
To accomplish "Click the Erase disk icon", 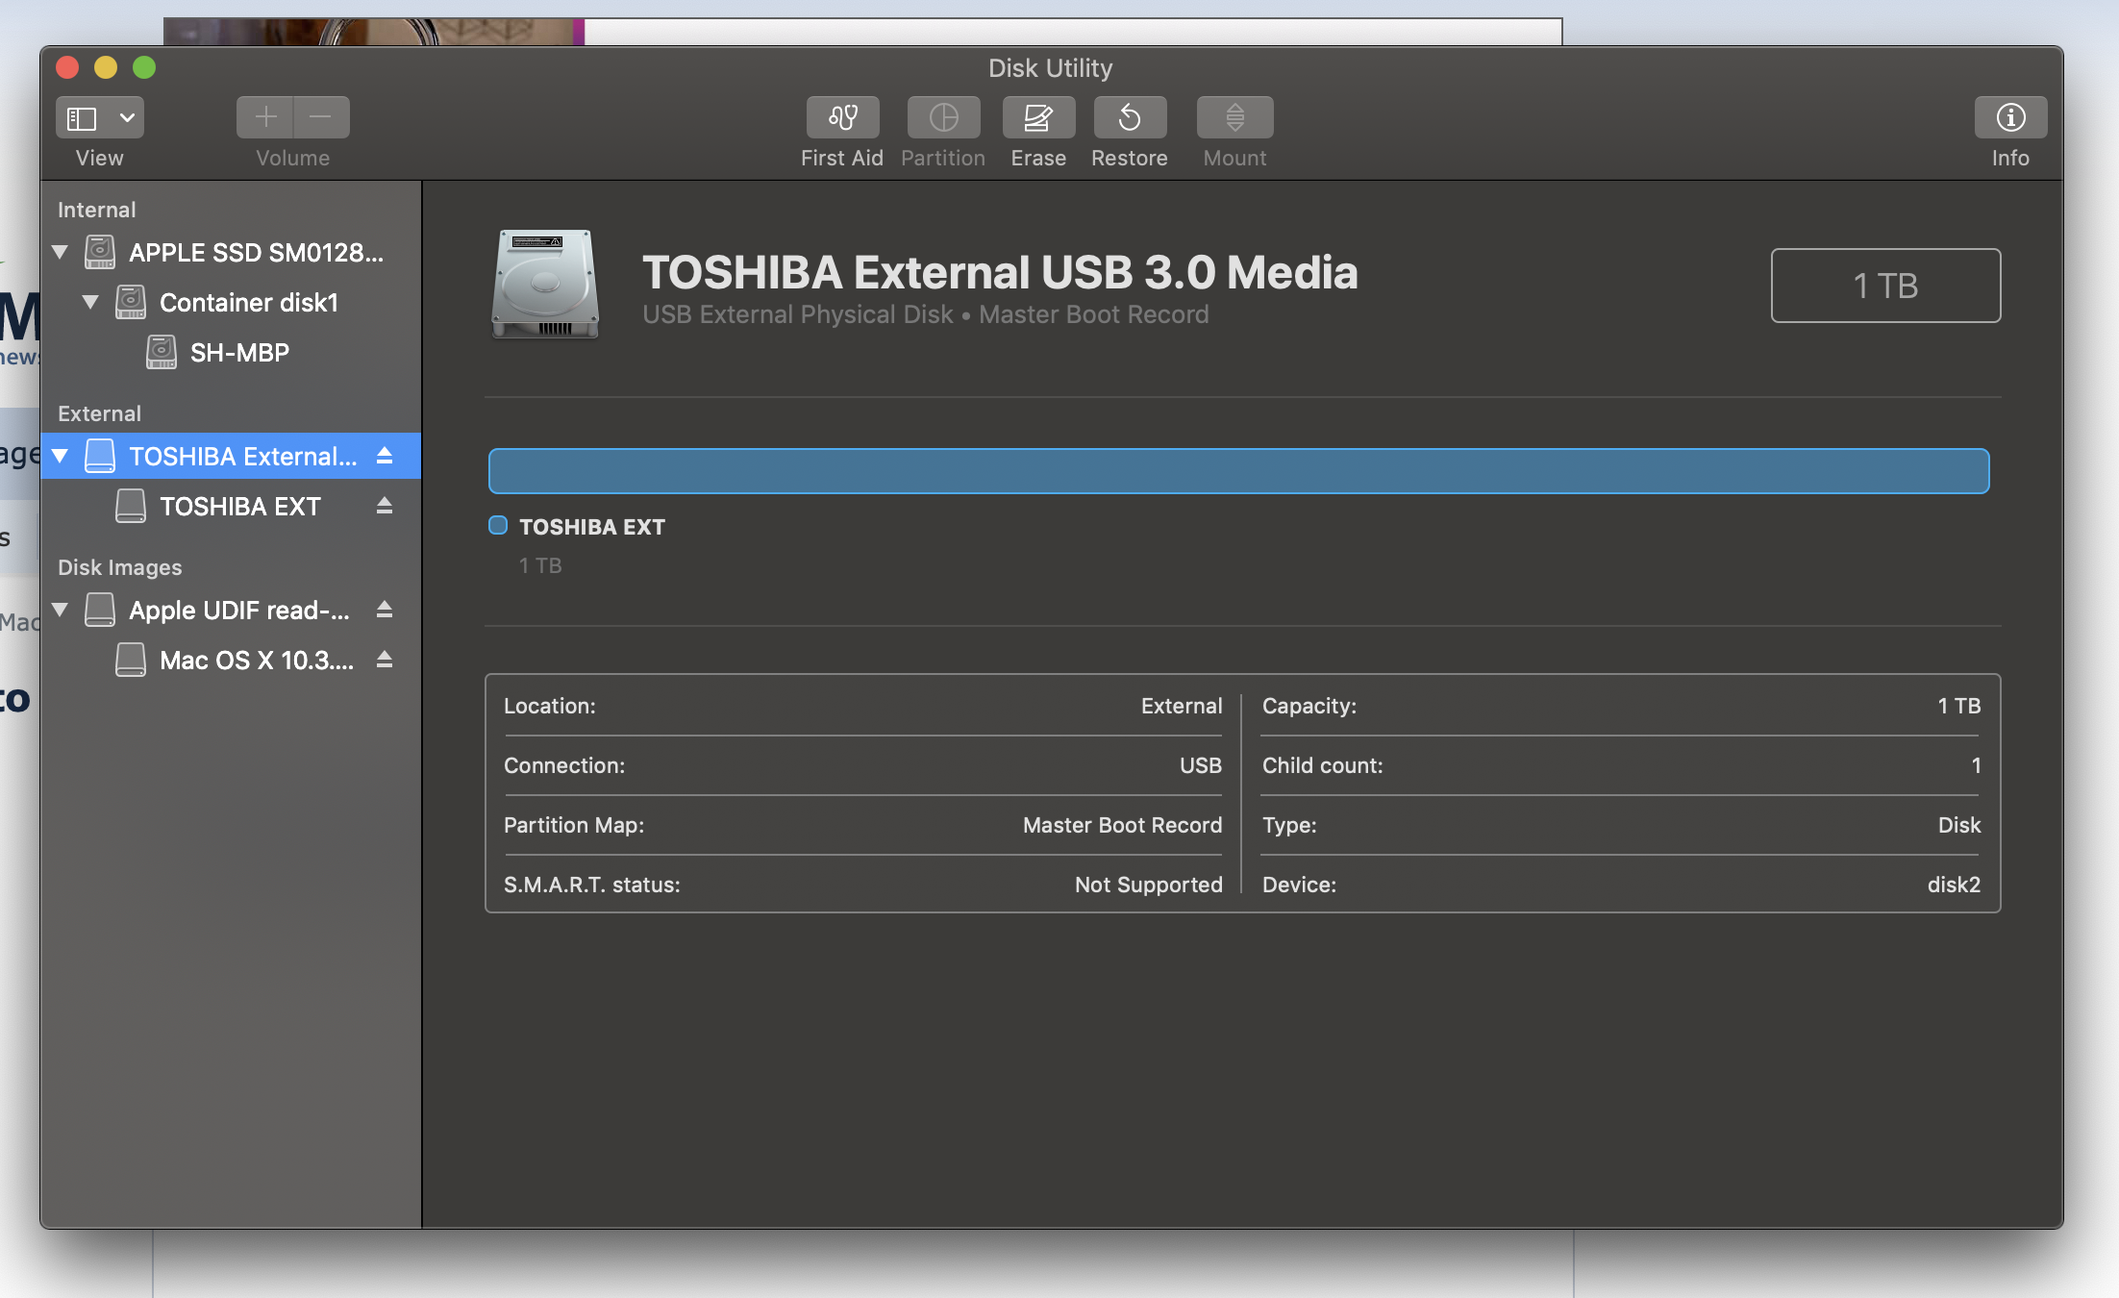I will pos(1038,117).
